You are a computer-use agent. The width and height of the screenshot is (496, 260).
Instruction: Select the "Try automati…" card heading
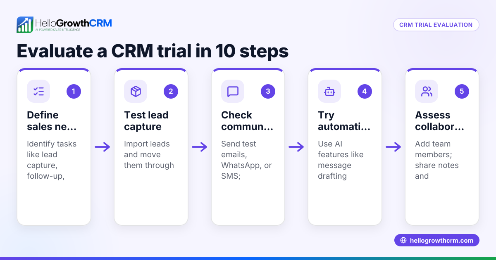[x=344, y=121]
